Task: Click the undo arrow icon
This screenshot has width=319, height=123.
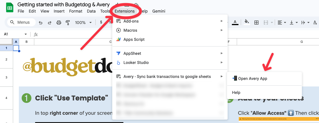Action: coord(41,23)
